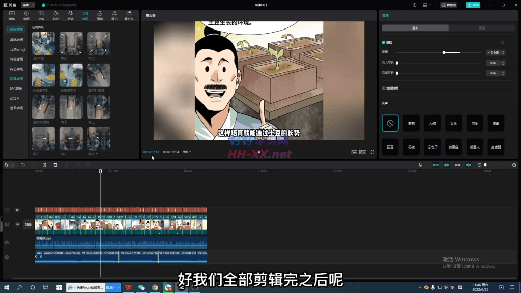Select the 'no voice change' icon
Viewport: 521px width, 293px height.
(x=390, y=123)
